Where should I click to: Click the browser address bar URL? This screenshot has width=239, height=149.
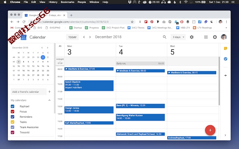71,22
